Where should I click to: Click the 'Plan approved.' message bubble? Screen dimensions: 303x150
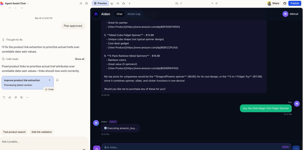pyautogui.click(x=73, y=26)
